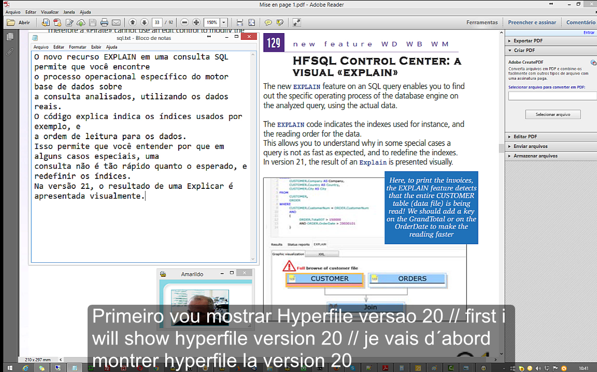Open the page thumbnails panel icon in left sidebar

point(10,37)
